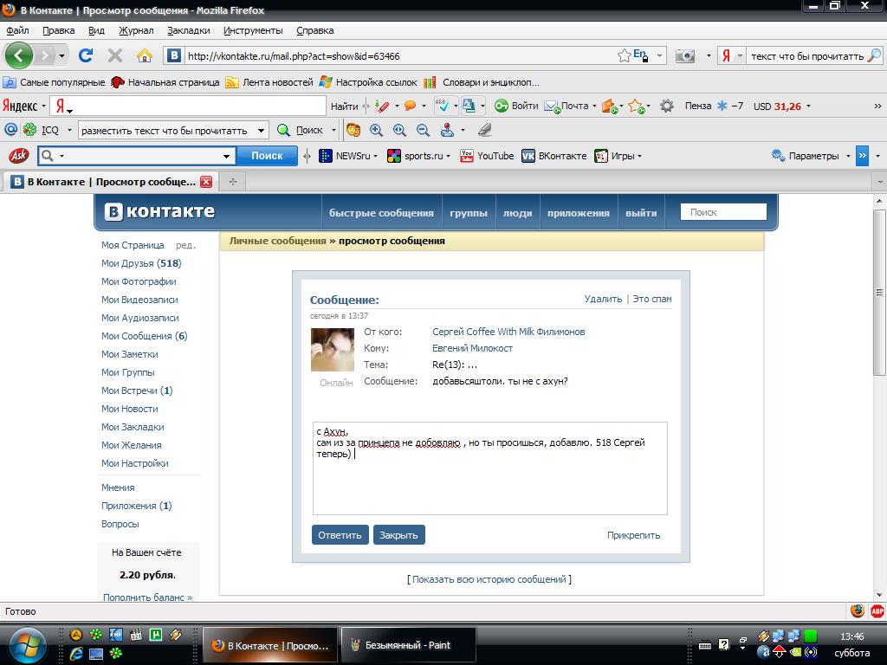Click the Закрыть button
The width and height of the screenshot is (887, 665).
398,535
